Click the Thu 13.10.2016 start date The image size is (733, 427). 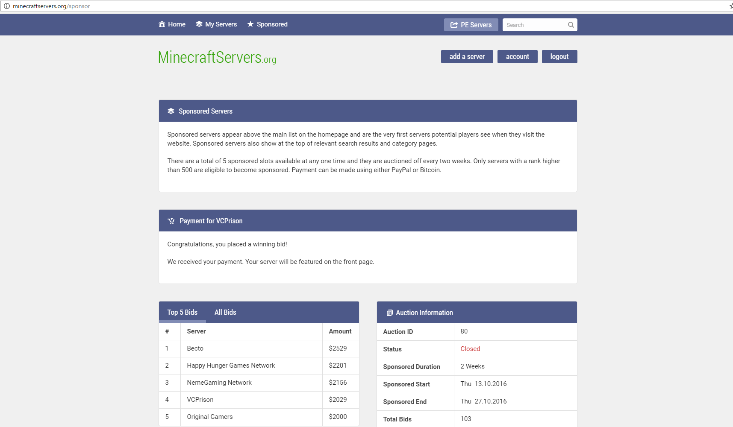point(484,384)
